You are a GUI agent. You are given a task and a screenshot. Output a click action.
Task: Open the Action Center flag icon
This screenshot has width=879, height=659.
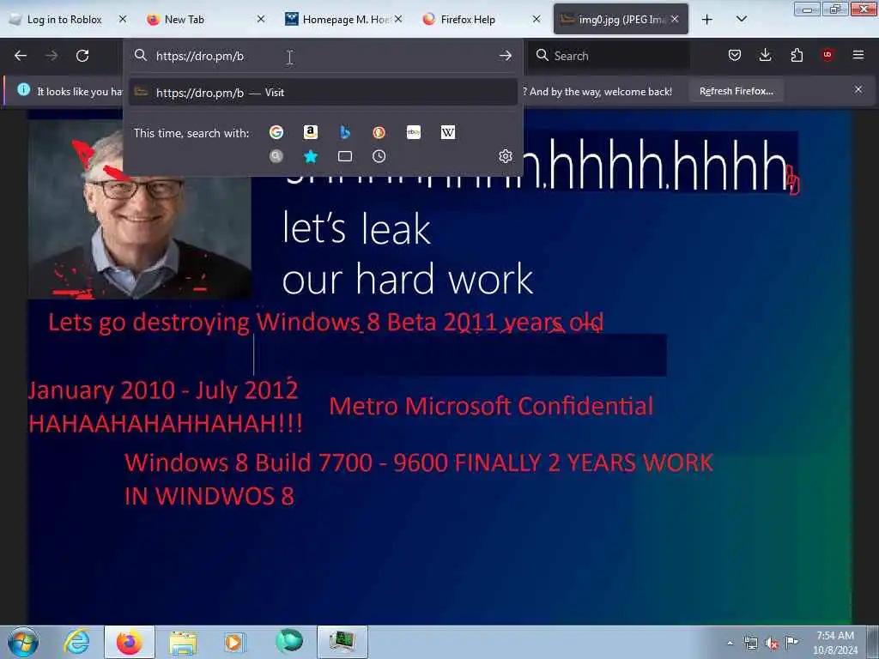tap(792, 642)
